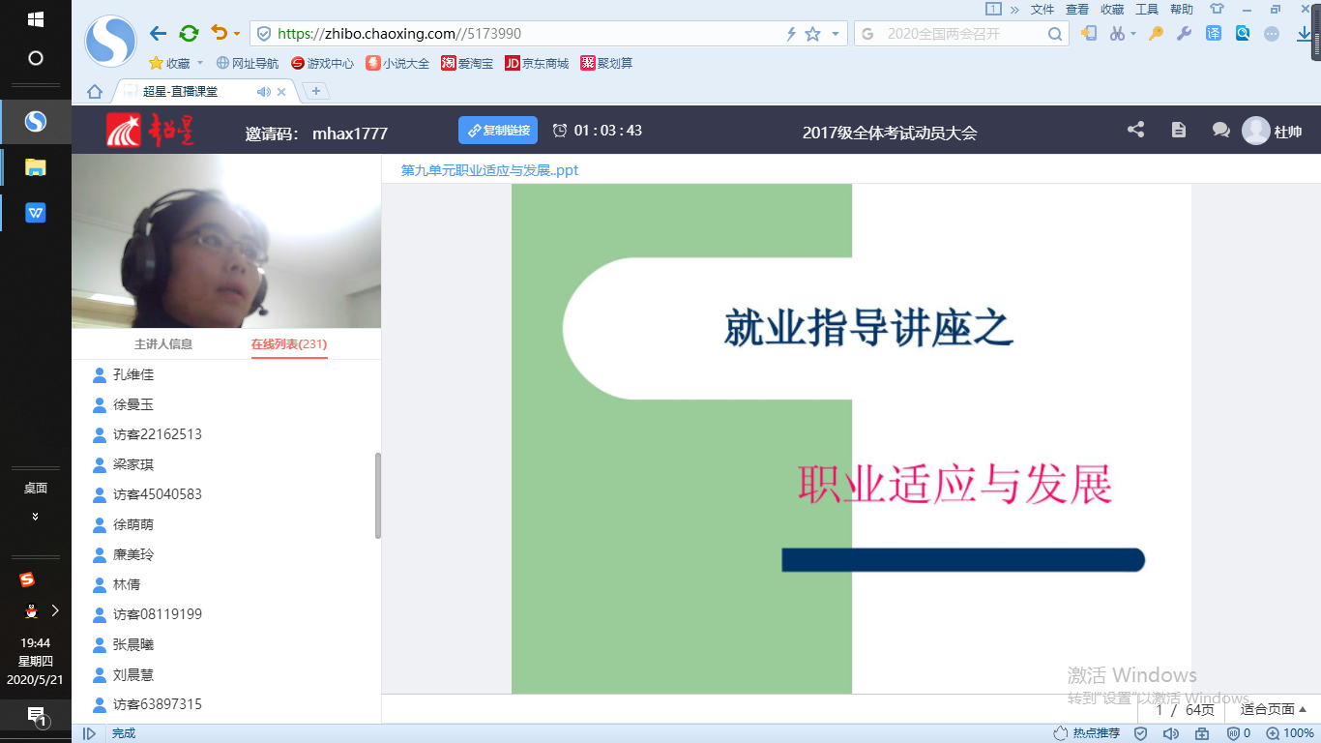Click the orange undo-close-tab arrow
The image size is (1321, 743).
click(x=219, y=34)
